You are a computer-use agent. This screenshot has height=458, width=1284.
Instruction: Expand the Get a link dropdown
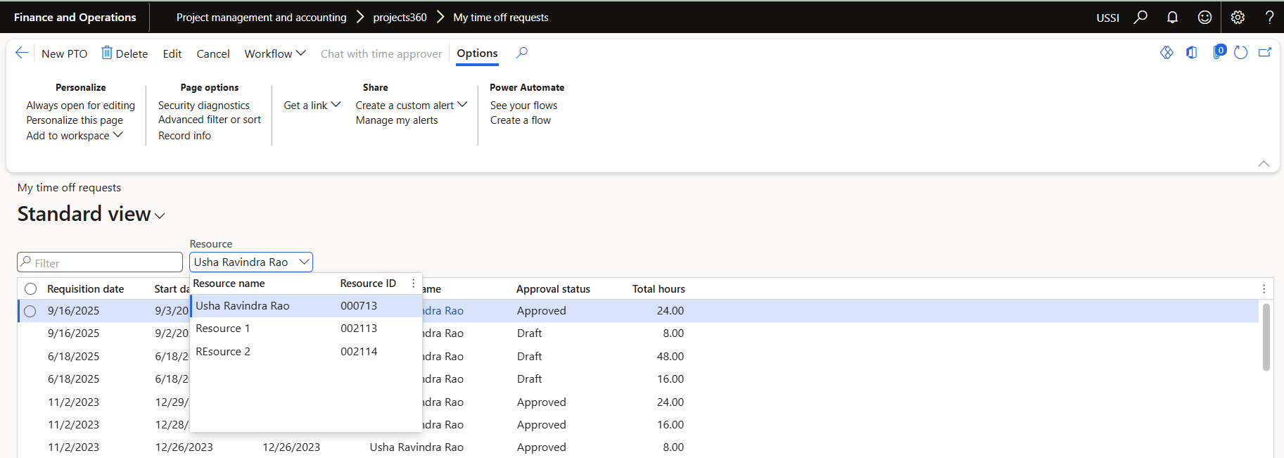tap(312, 105)
